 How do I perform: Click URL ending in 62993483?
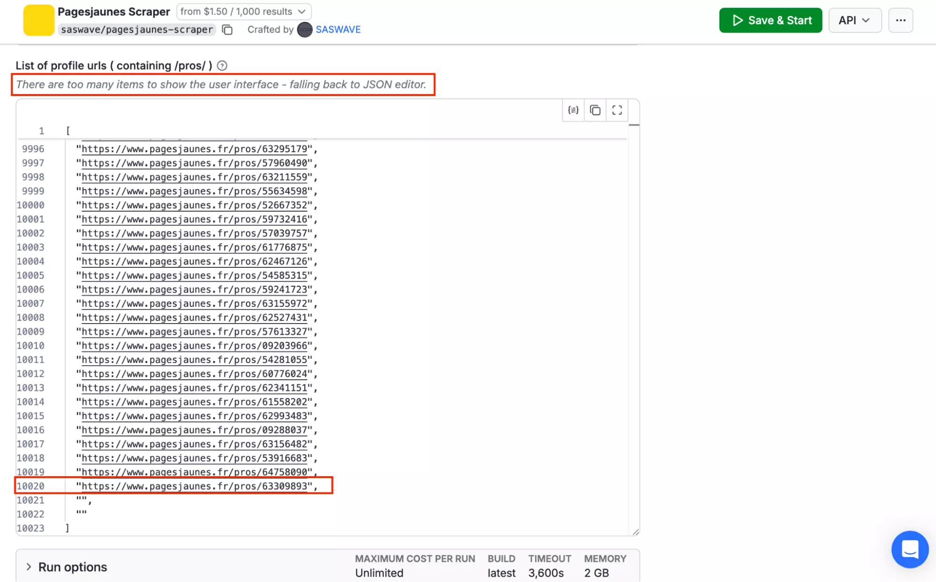click(195, 416)
